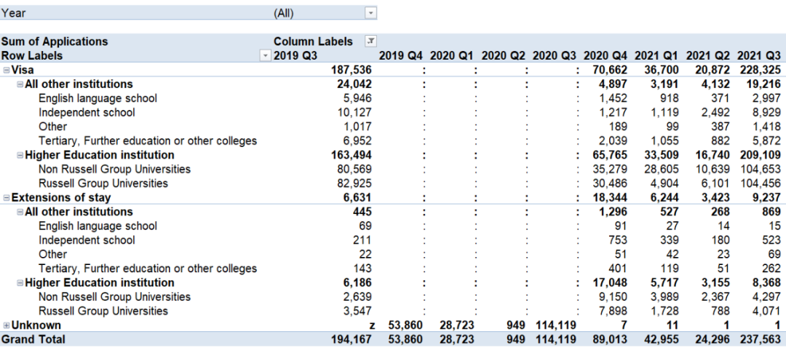The height and width of the screenshot is (348, 786).
Task: Click the Sum of Applications cell
Action: tap(55, 41)
